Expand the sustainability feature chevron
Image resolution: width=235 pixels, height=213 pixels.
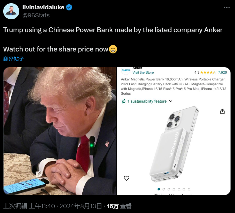point(171,101)
